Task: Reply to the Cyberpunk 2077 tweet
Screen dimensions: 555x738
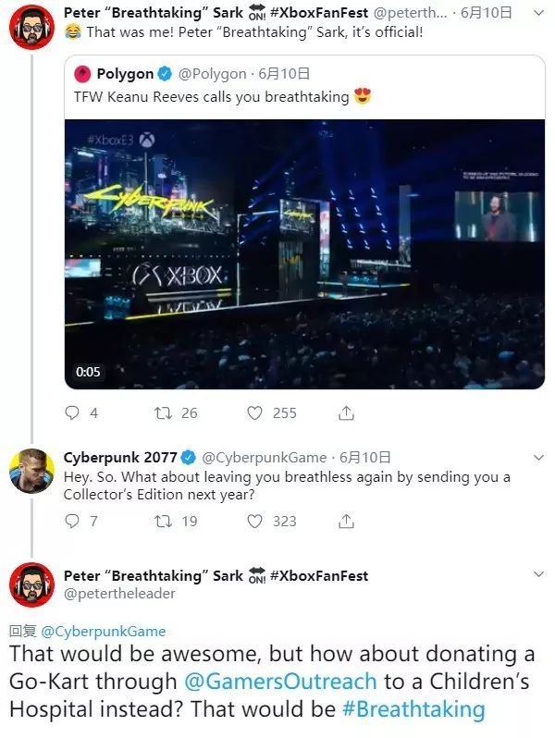Action: [x=72, y=522]
